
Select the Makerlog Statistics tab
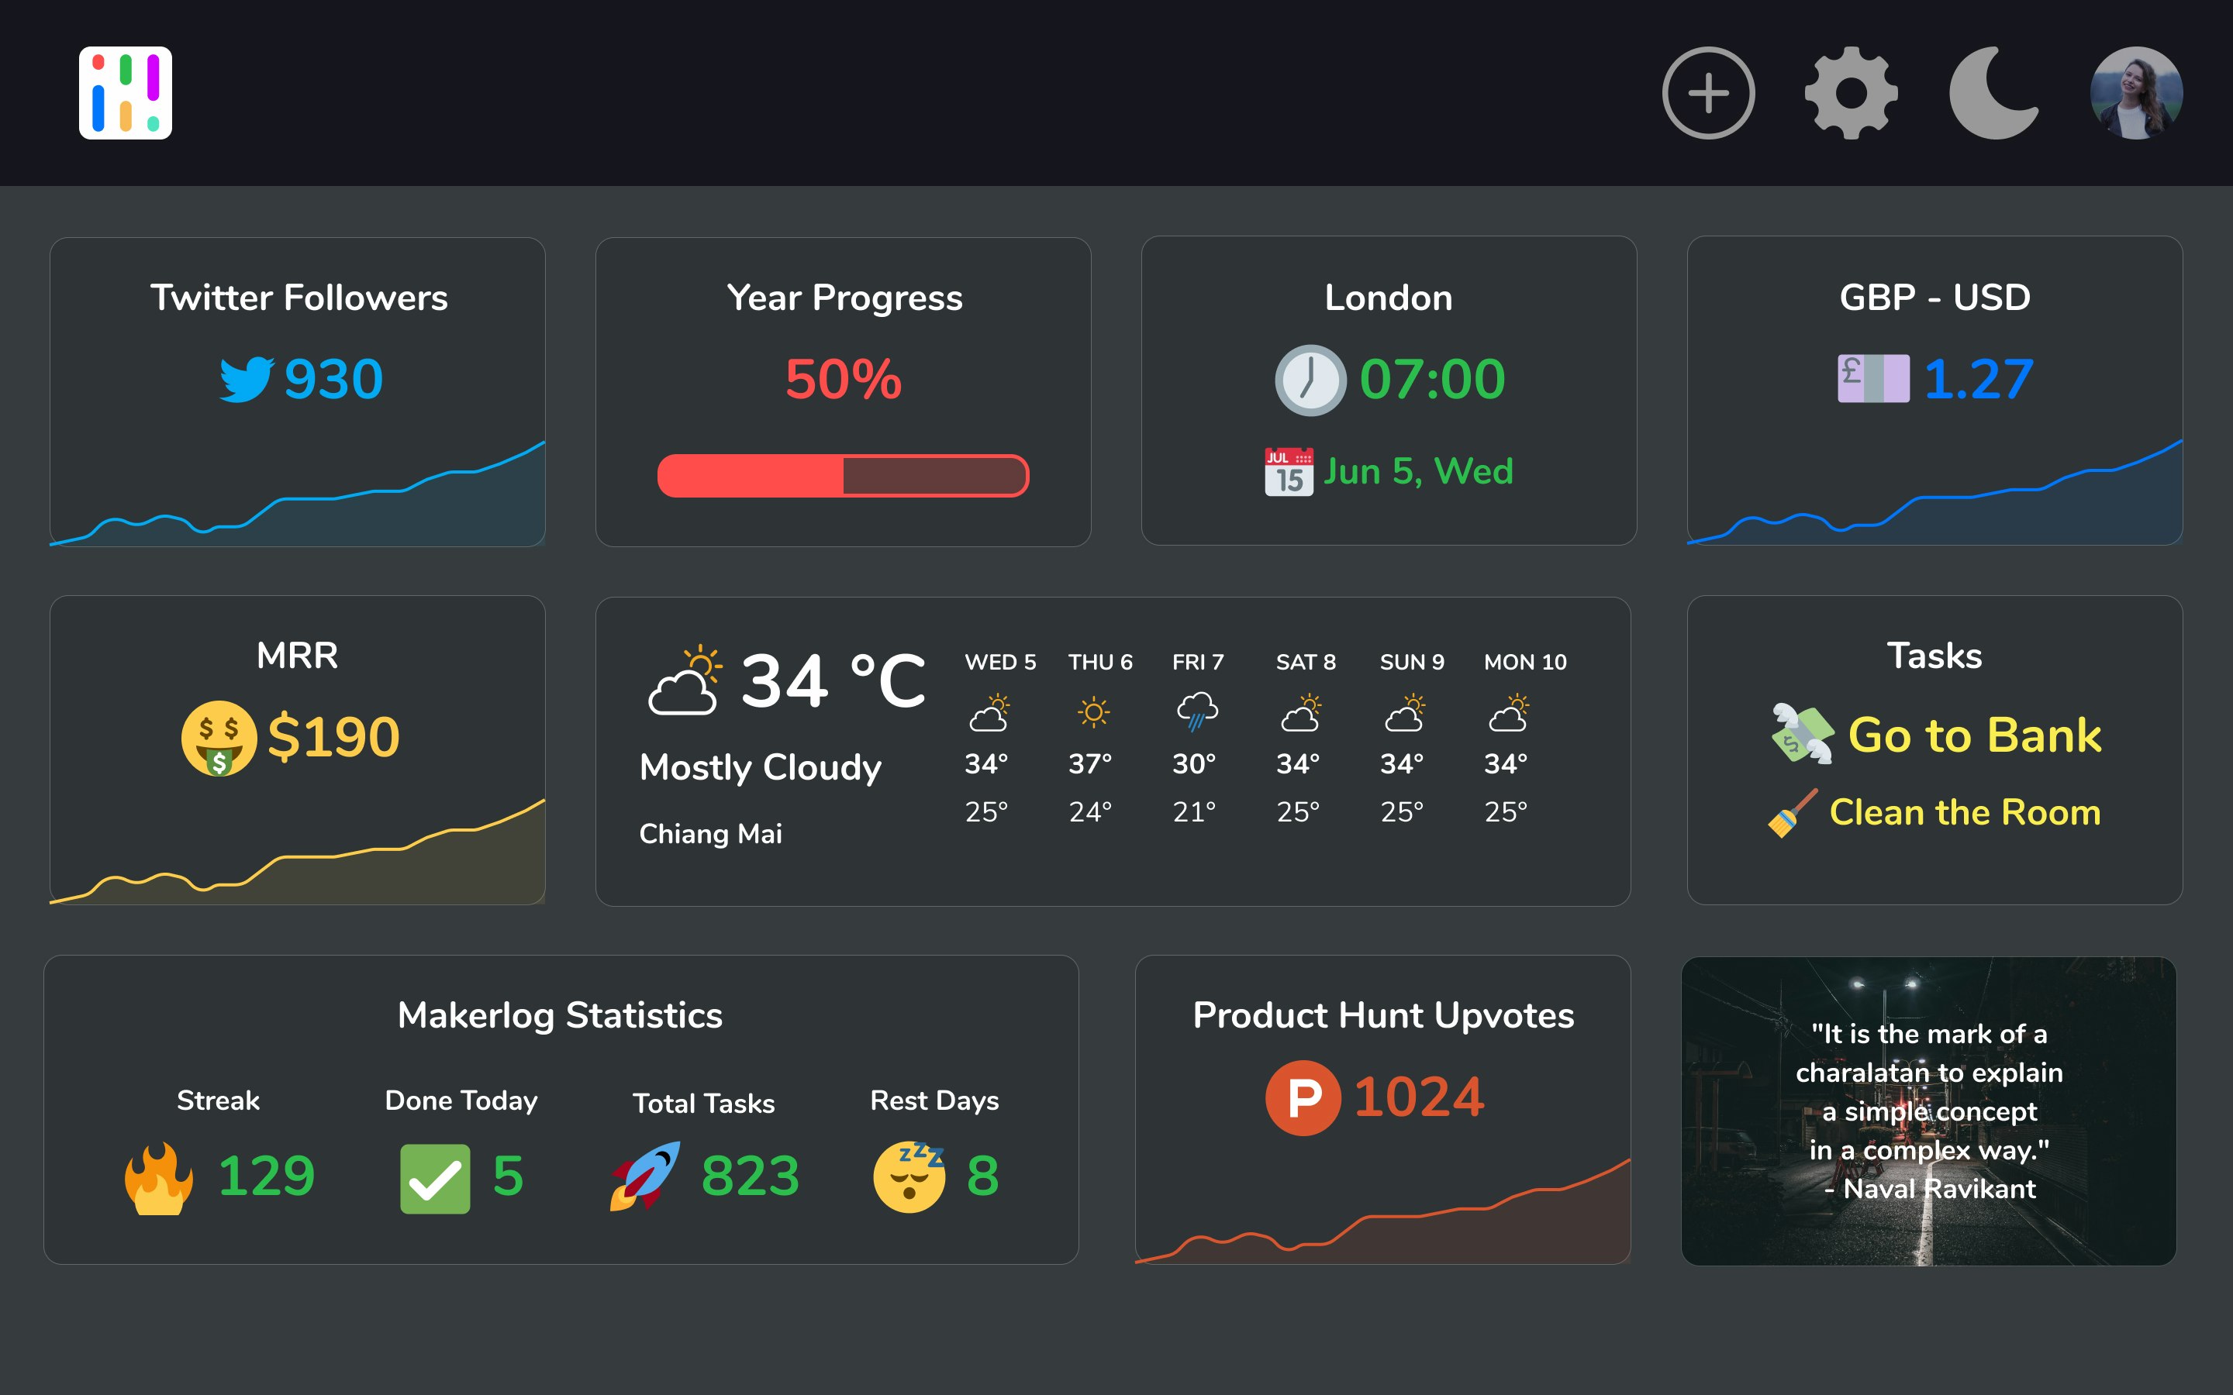point(561,1016)
